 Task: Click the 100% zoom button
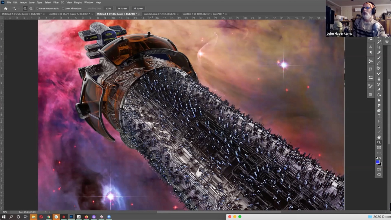click(x=108, y=8)
